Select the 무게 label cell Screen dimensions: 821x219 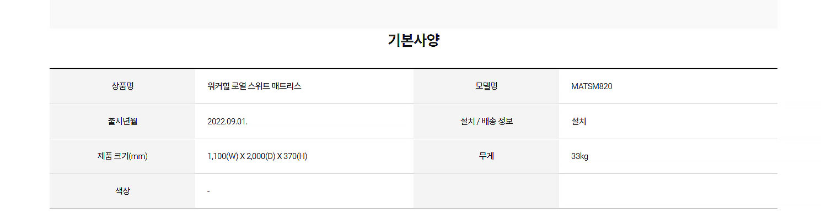(486, 156)
